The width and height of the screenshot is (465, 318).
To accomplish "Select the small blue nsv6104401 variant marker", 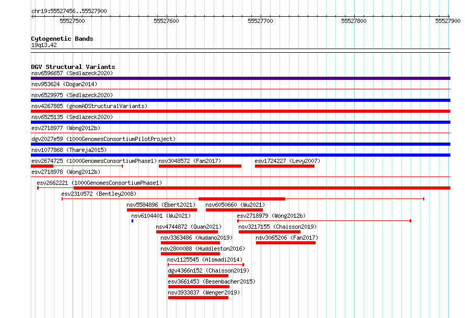I will click(x=132, y=221).
